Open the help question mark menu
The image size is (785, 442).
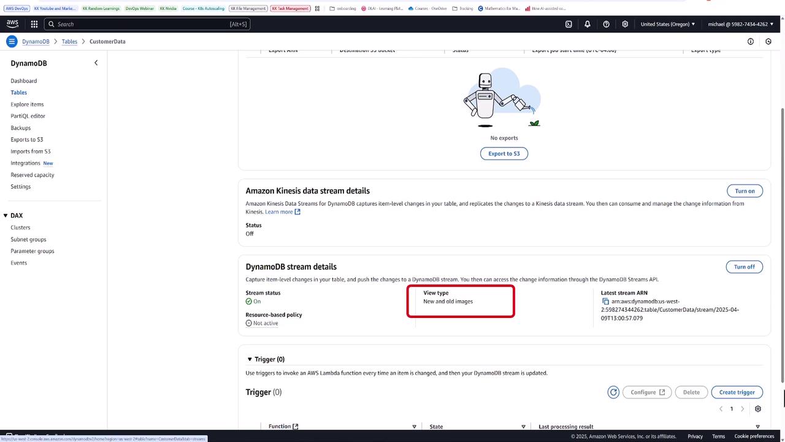607,24
